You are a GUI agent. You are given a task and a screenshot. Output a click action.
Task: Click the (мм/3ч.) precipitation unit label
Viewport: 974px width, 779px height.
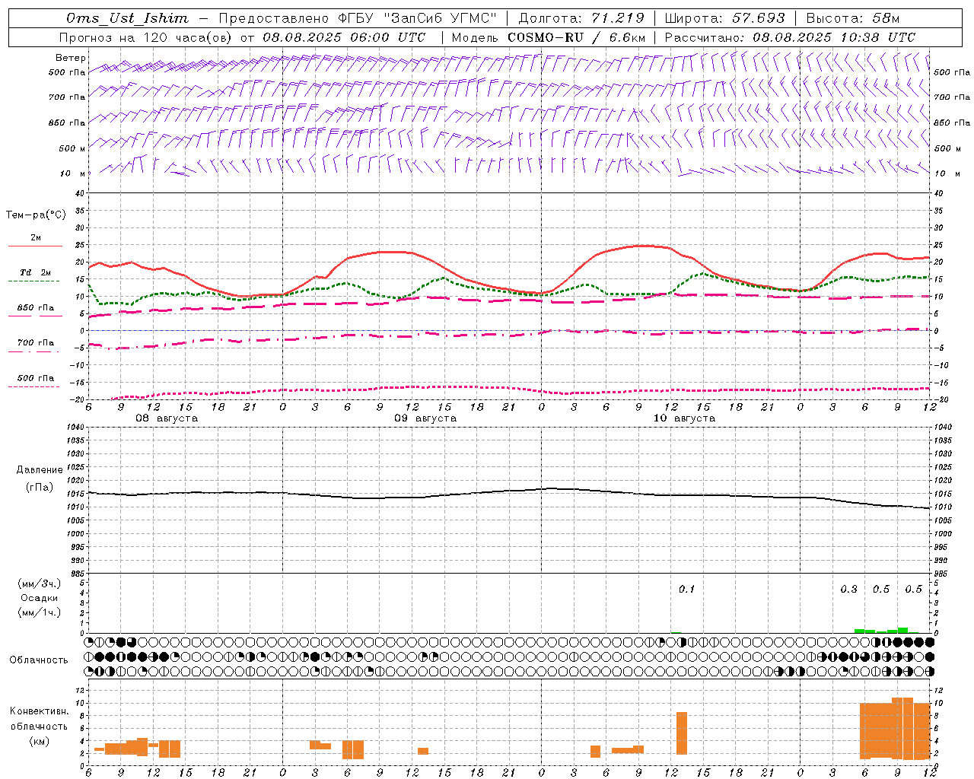pyautogui.click(x=39, y=583)
